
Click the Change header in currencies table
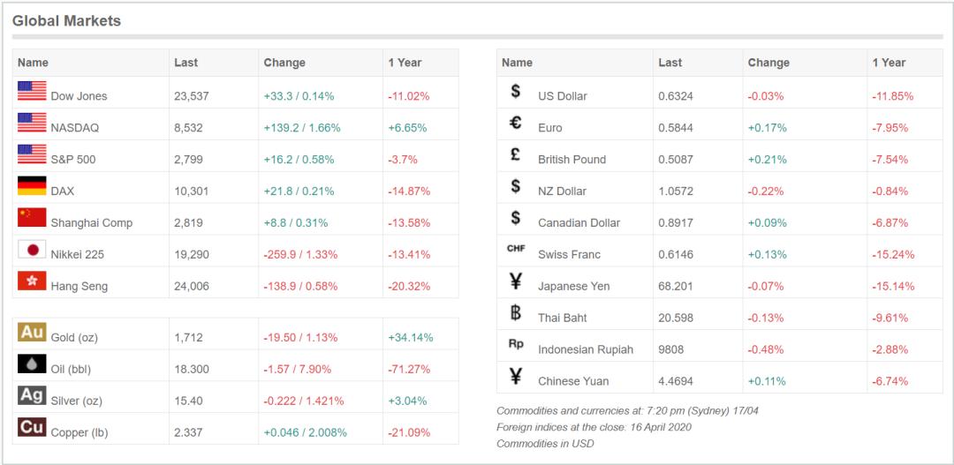coord(768,63)
